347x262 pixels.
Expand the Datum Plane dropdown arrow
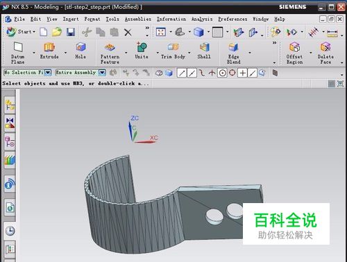point(34,53)
